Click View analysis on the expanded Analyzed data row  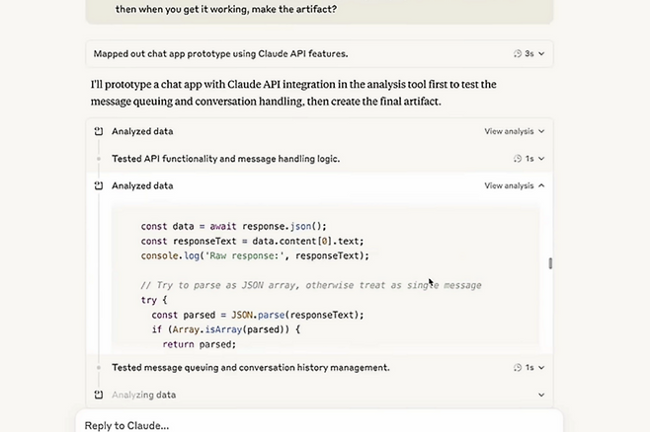(x=508, y=185)
